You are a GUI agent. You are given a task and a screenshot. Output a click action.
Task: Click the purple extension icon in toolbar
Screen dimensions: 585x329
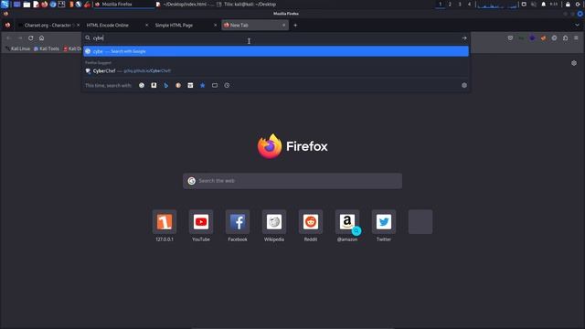tap(532, 38)
